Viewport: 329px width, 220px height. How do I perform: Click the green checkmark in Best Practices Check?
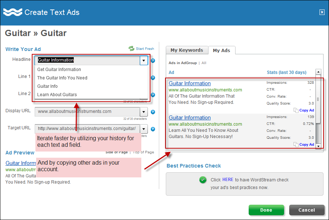coord(203,180)
